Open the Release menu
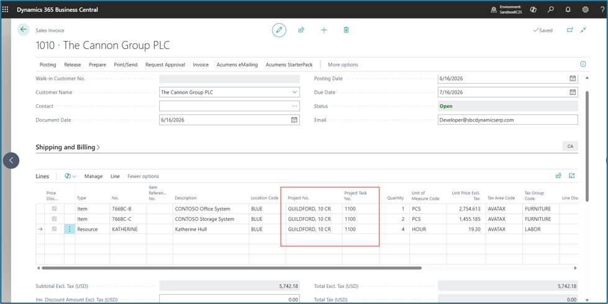The image size is (608, 304). point(73,65)
